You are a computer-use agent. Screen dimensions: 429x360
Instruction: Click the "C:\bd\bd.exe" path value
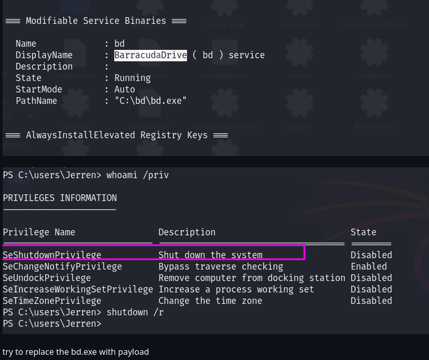(x=151, y=101)
